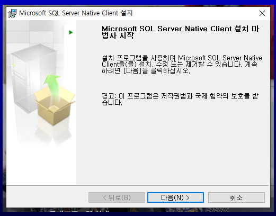Click the installer icon in the title bar
276x216 pixels.
coord(12,13)
